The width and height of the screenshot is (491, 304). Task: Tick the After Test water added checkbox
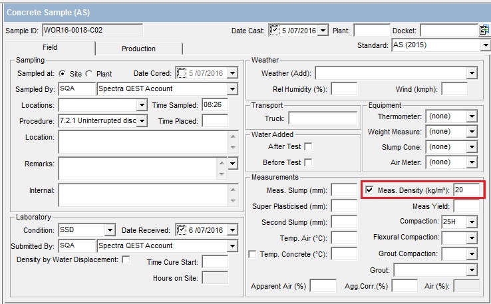[307, 146]
